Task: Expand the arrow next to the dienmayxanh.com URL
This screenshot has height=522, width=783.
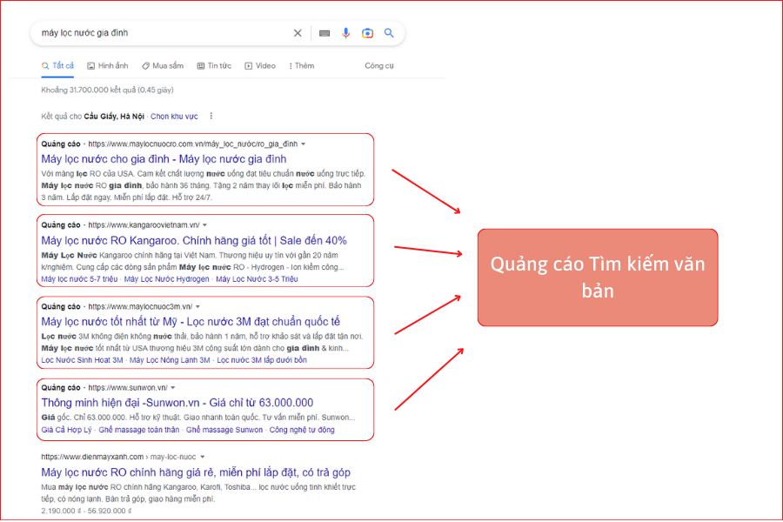Action: pos(202,457)
